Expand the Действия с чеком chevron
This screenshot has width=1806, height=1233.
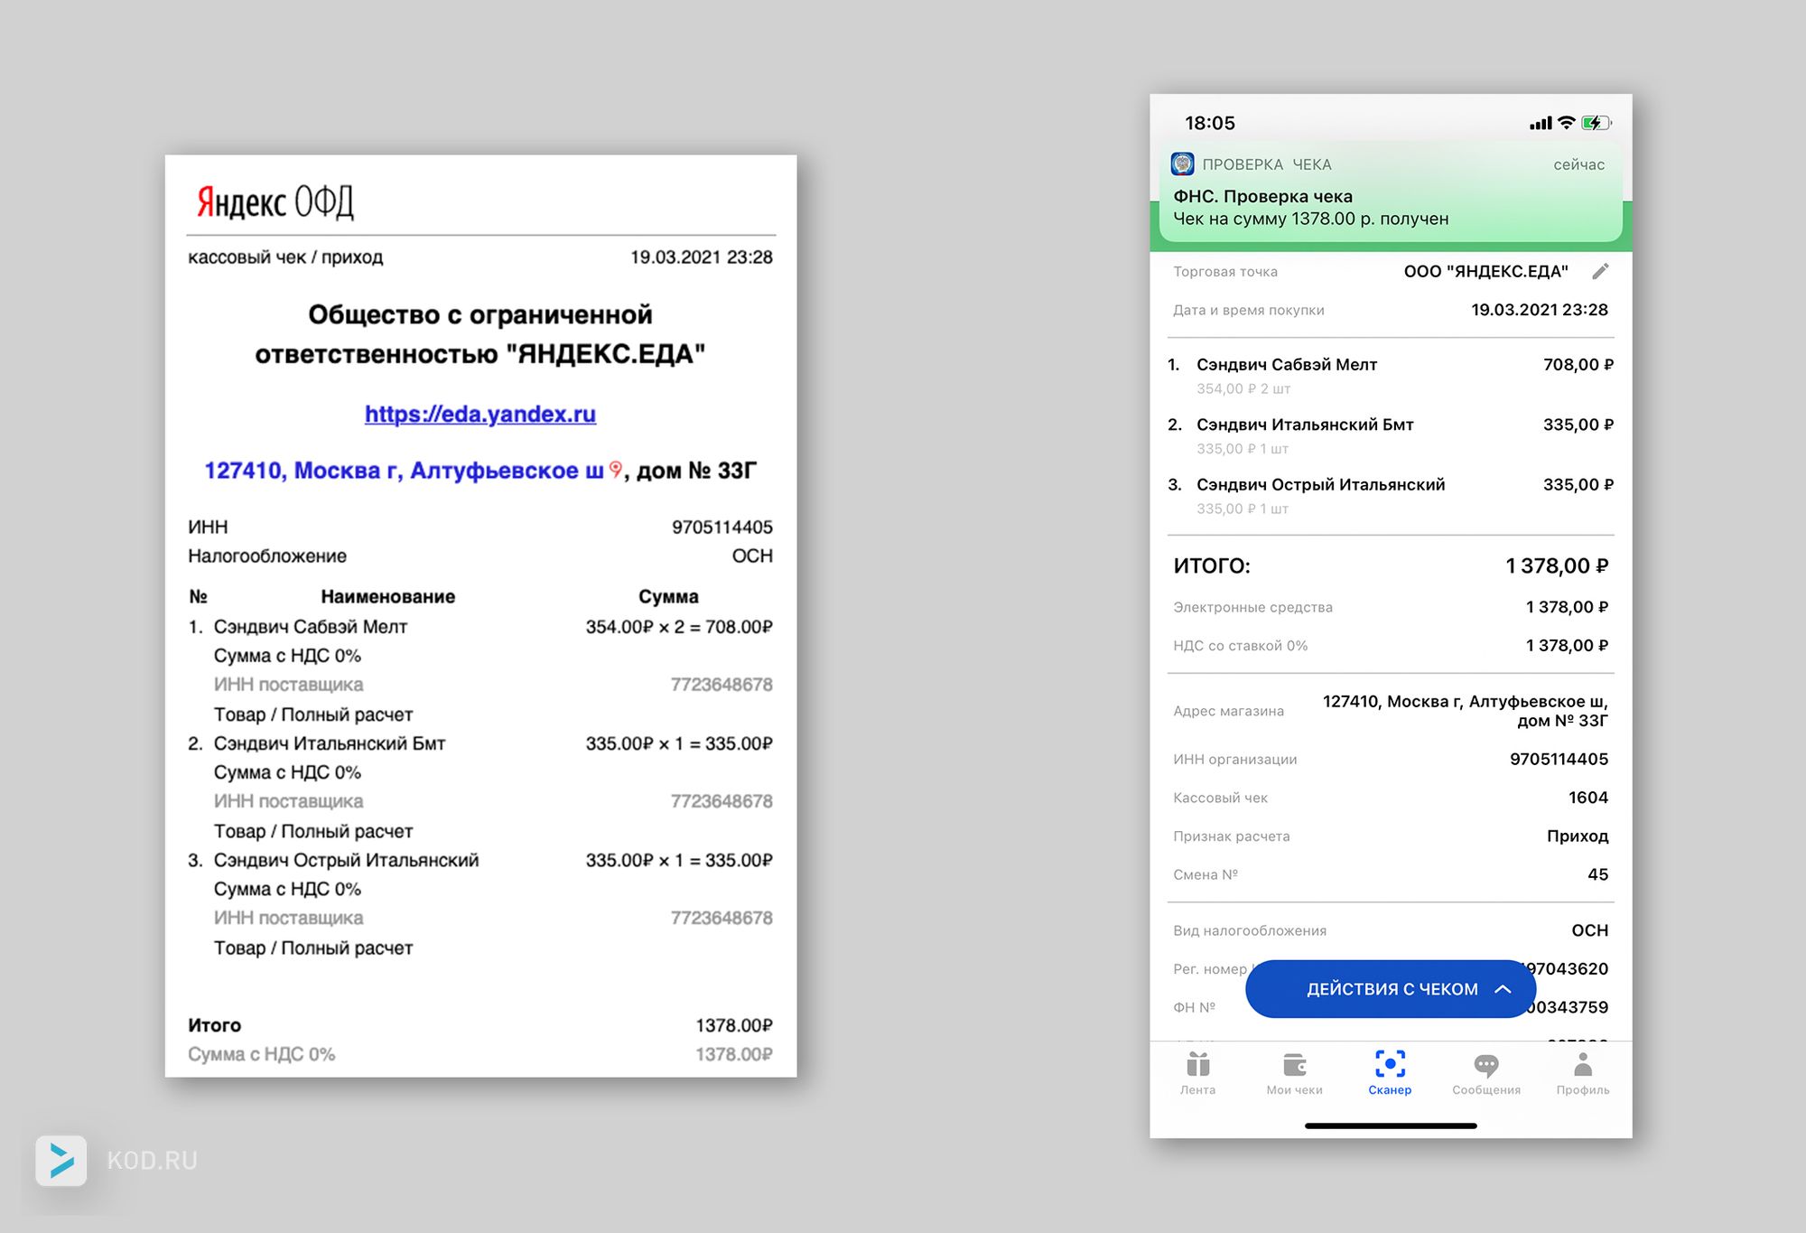click(x=1503, y=989)
